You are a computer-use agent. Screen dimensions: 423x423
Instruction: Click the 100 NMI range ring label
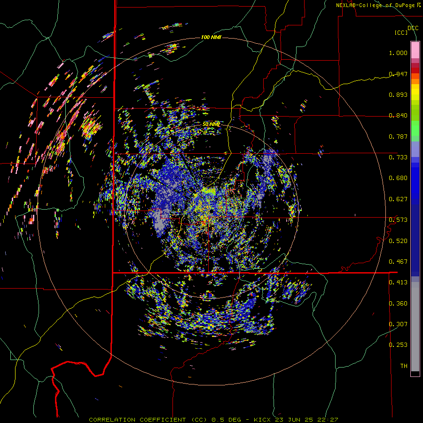211,37
